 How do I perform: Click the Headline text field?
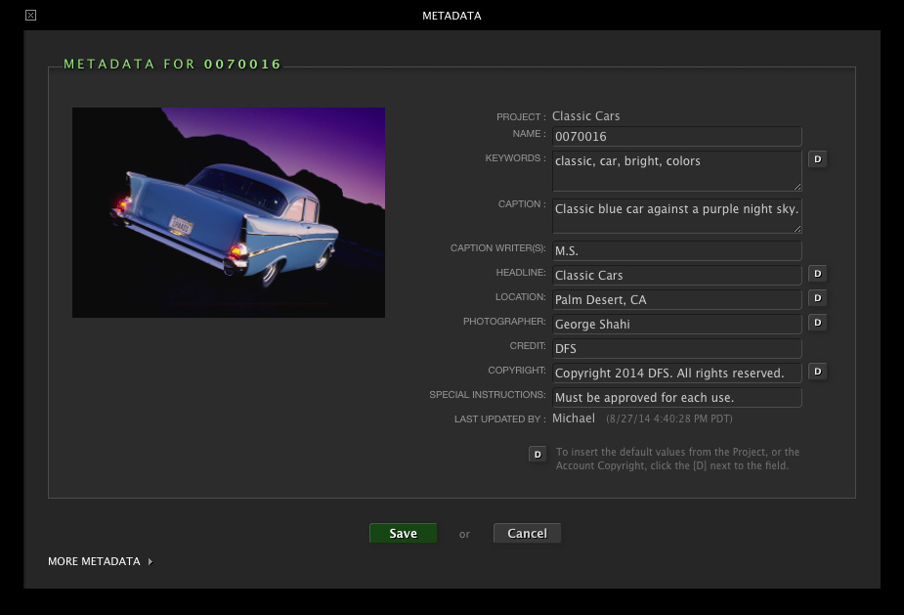[x=676, y=276]
